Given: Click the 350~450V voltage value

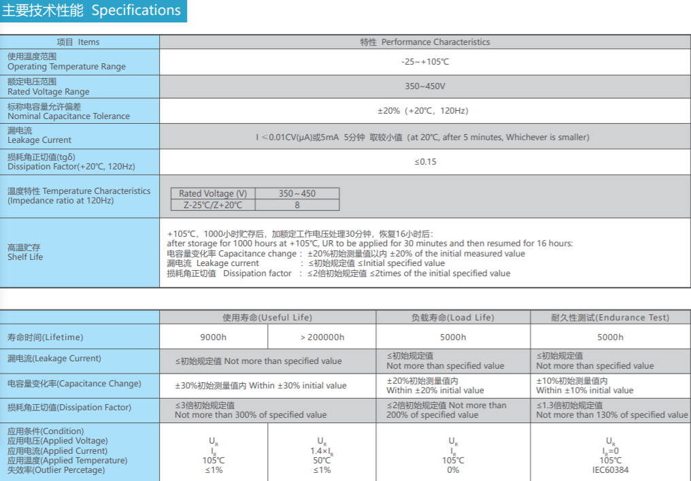Looking at the screenshot, I should (424, 86).
